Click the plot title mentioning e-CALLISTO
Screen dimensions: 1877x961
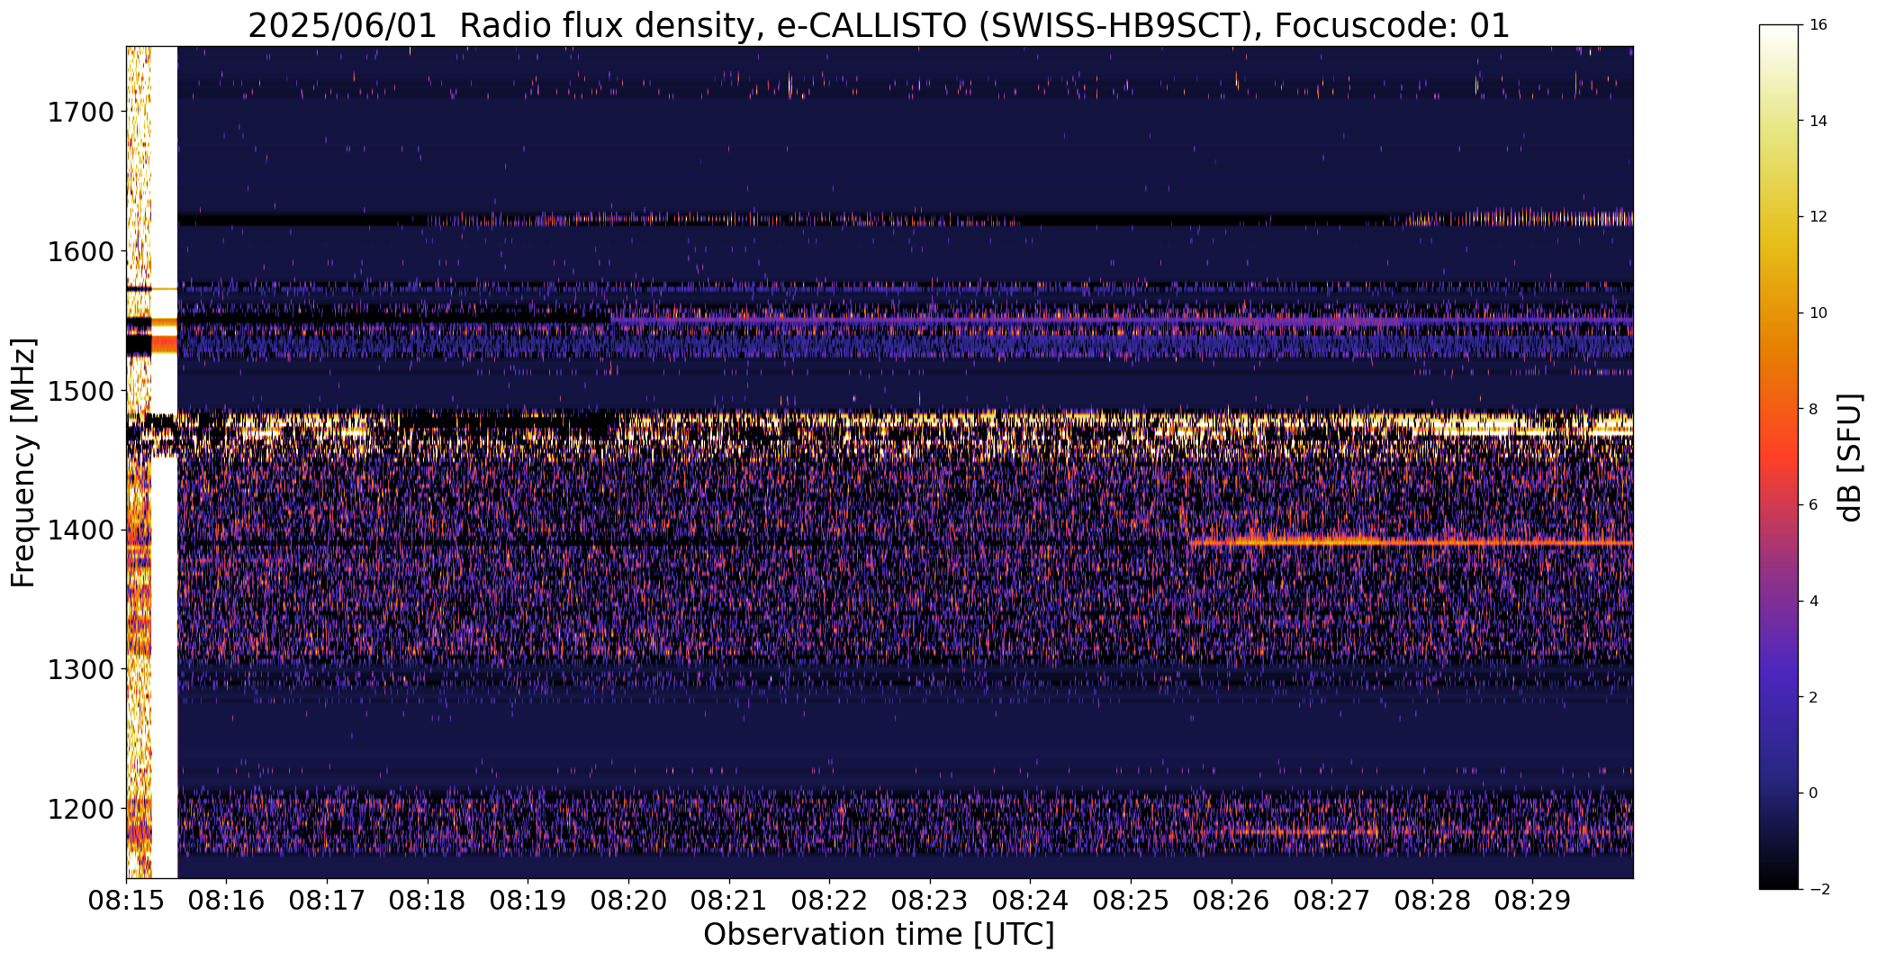click(x=879, y=25)
